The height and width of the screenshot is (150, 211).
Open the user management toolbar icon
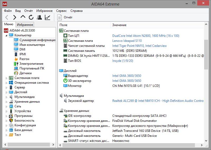point(39,17)
